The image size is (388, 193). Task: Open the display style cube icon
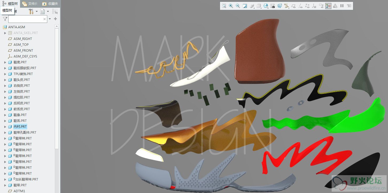(259, 6)
